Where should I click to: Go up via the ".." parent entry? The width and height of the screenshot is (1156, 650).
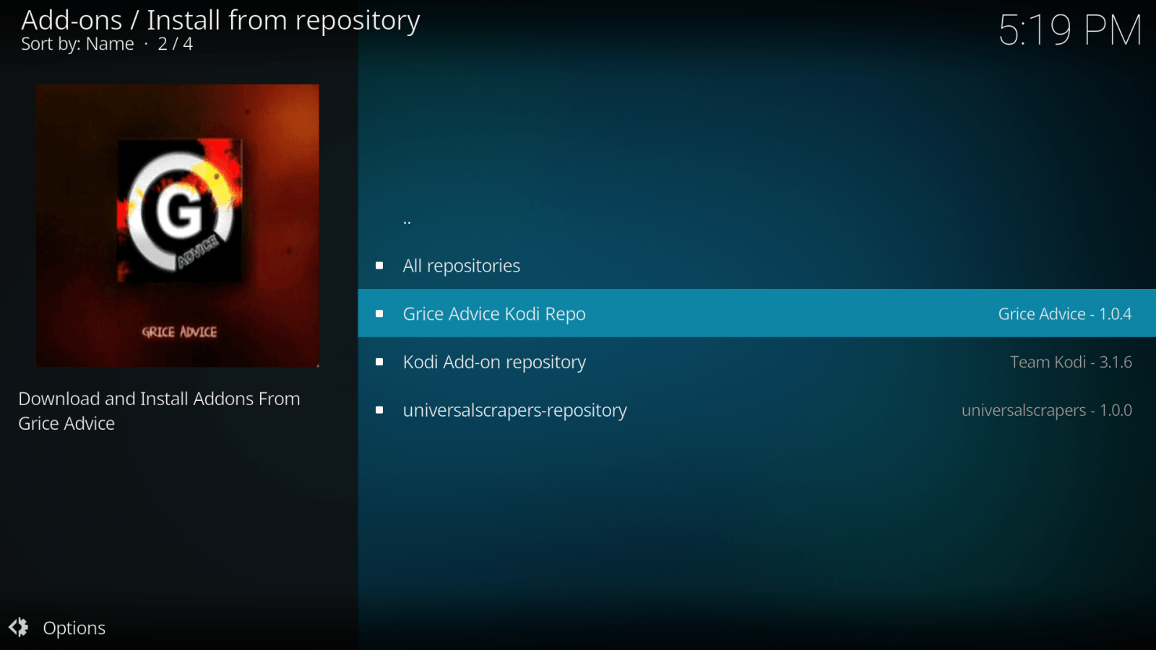pos(756,219)
